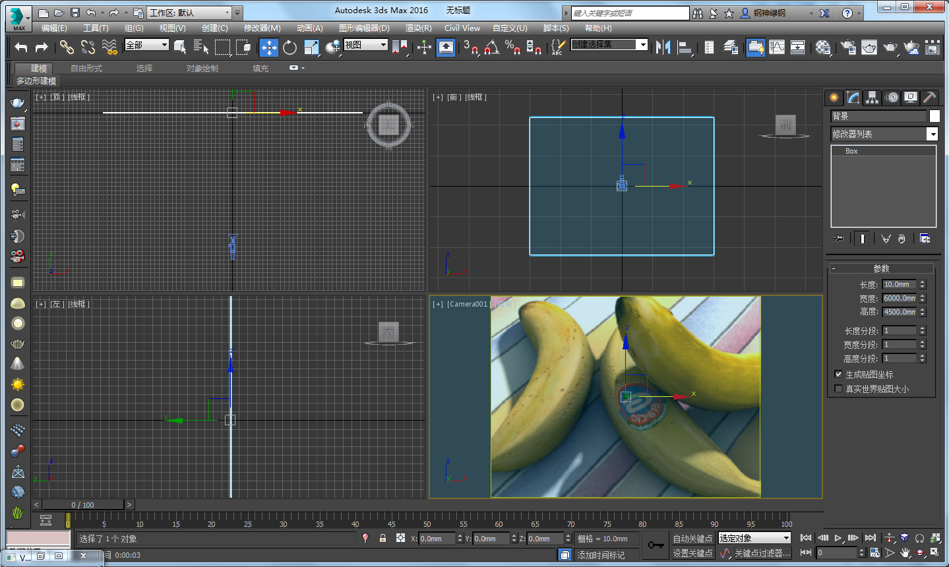
Task: Click the Play Animation button
Action: pos(838,538)
